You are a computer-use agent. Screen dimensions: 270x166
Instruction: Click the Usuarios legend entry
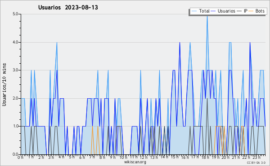coord(223,11)
